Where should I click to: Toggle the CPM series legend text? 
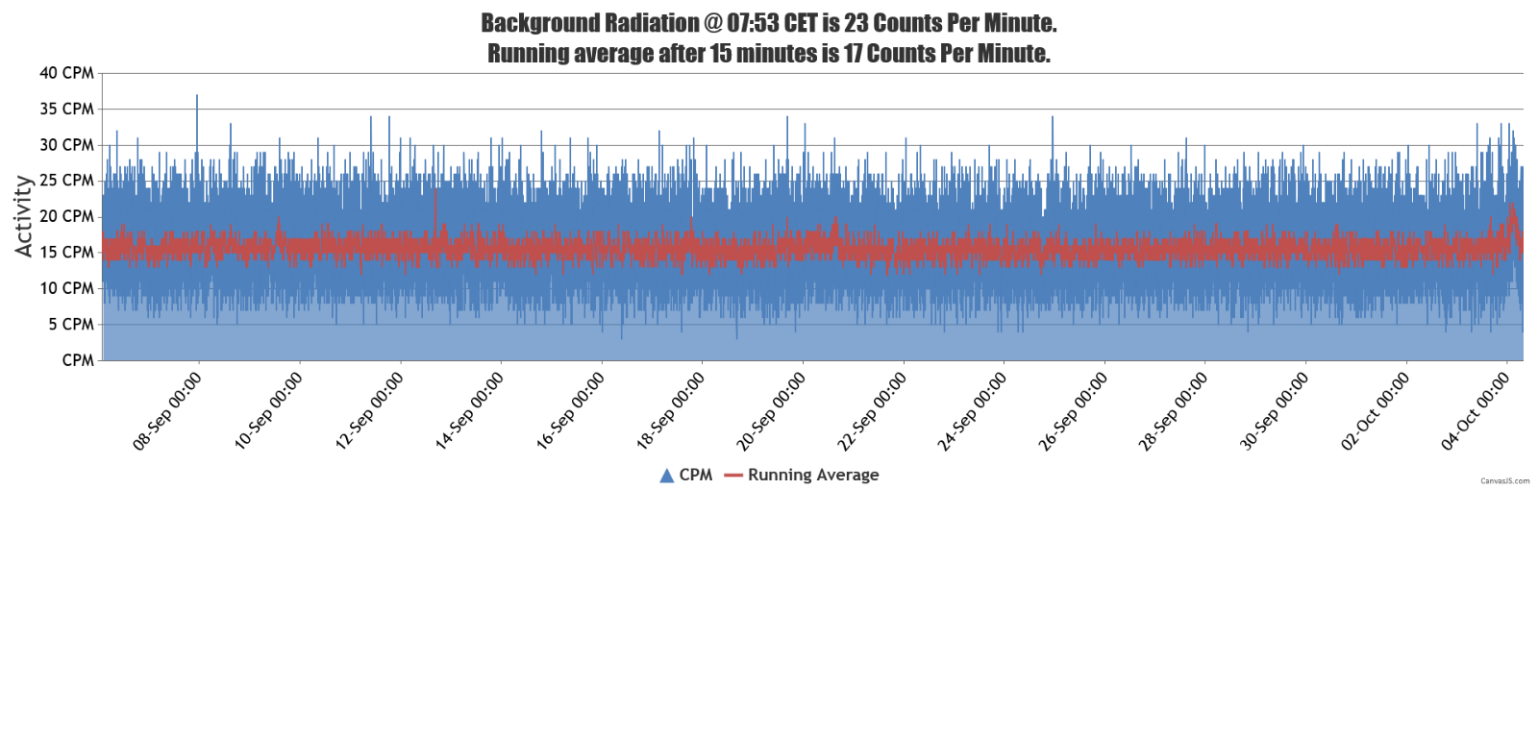pos(696,475)
